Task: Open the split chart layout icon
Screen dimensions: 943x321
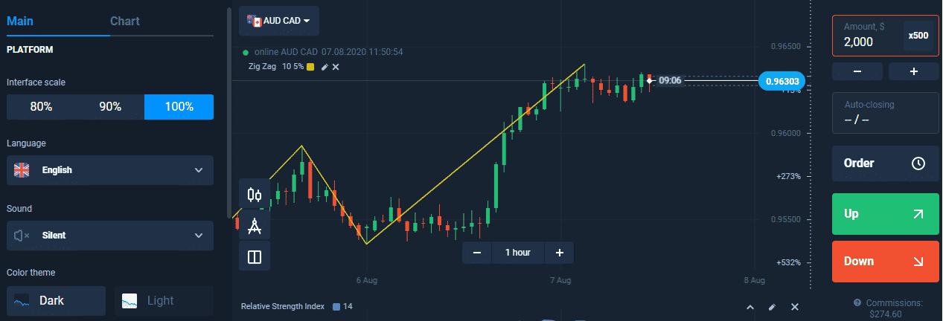Action: click(255, 257)
